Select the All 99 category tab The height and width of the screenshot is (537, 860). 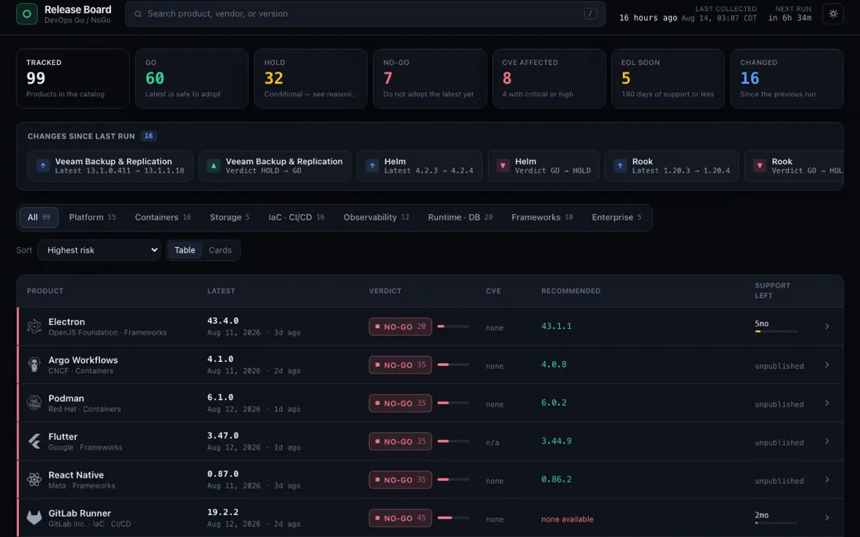pos(39,217)
